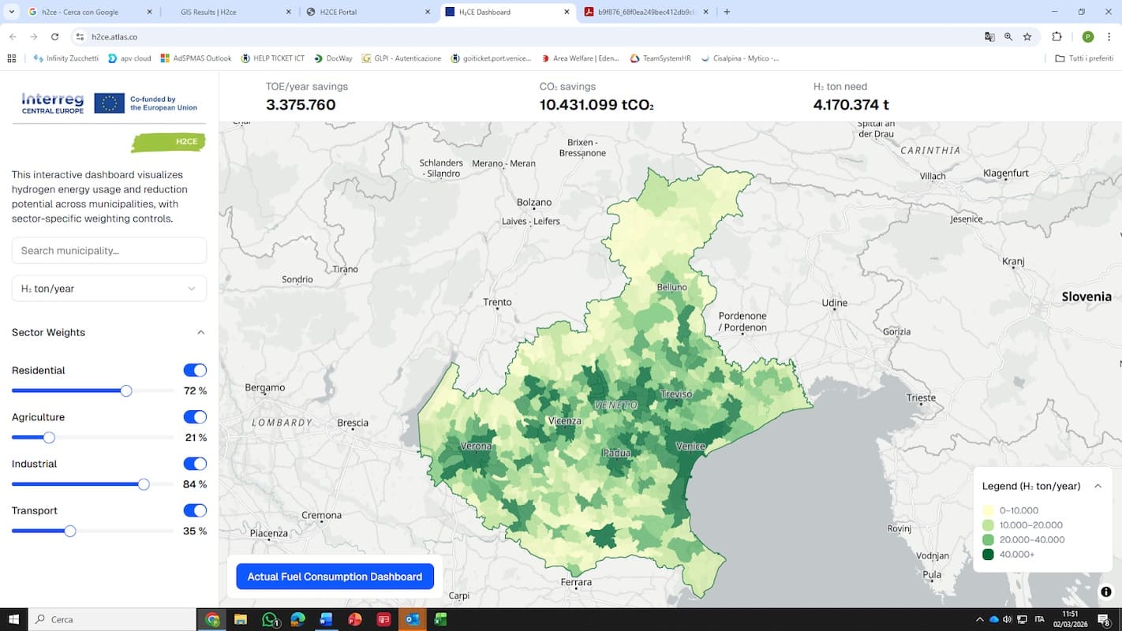Open a new browser tab

coord(727,12)
